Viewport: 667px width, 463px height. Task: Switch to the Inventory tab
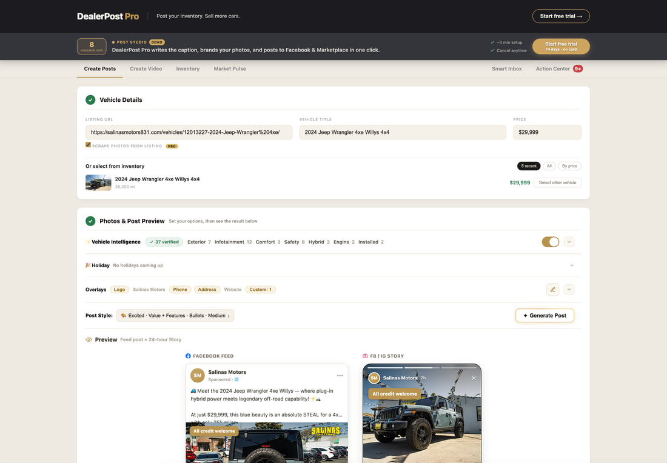(x=187, y=69)
